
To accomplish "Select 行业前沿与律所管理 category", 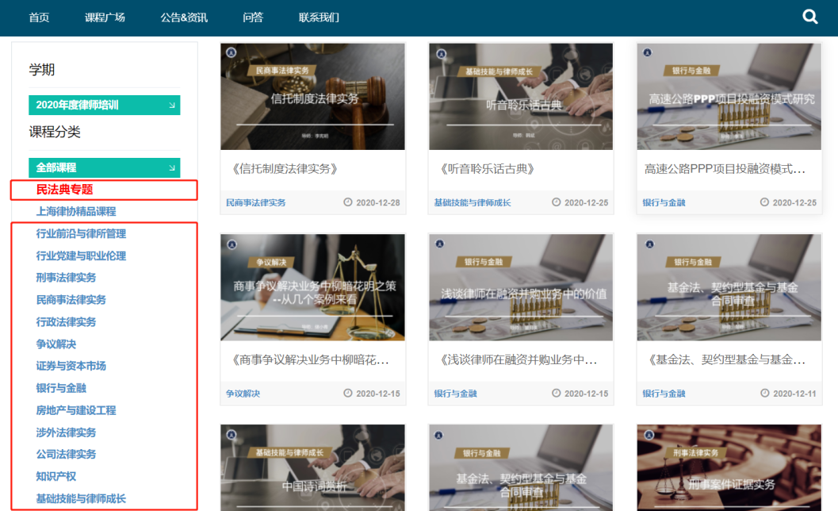I will tap(81, 233).
